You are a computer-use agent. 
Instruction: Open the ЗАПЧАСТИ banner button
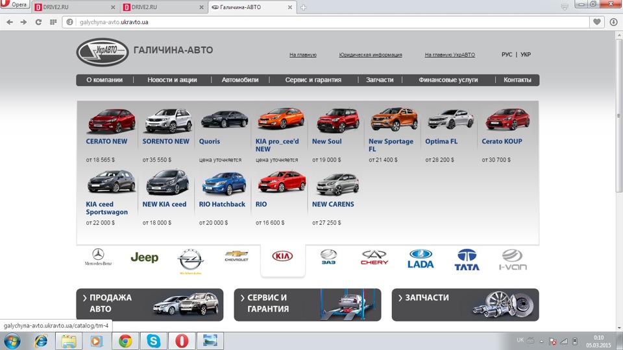click(465, 305)
